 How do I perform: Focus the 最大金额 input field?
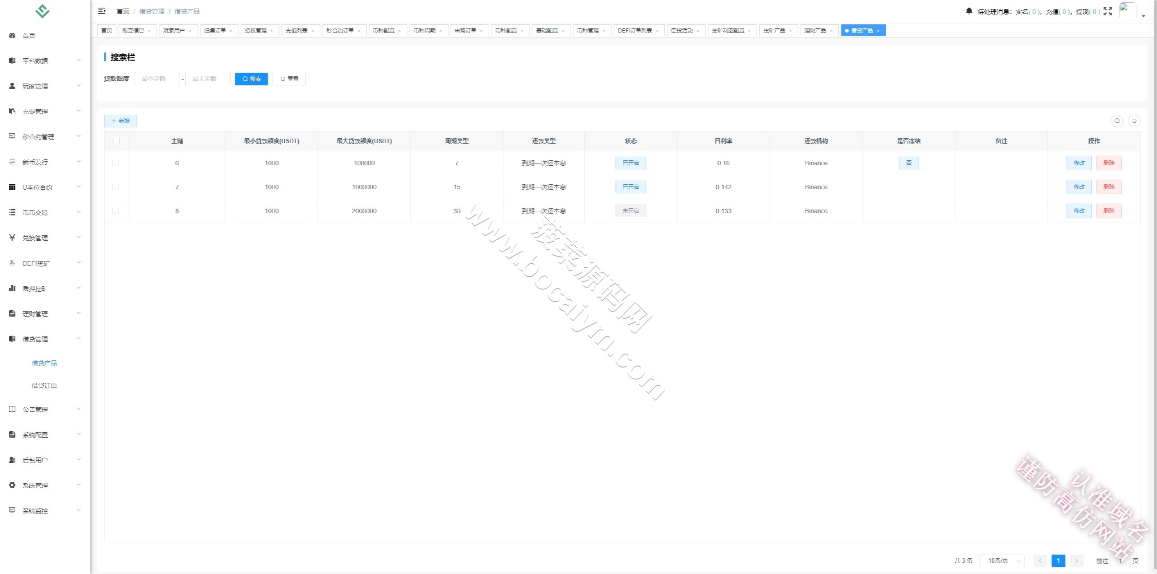pos(208,79)
